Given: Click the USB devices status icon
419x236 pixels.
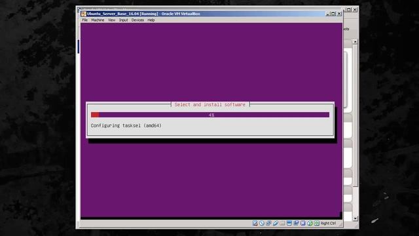Looking at the screenshot, I should coord(276,223).
